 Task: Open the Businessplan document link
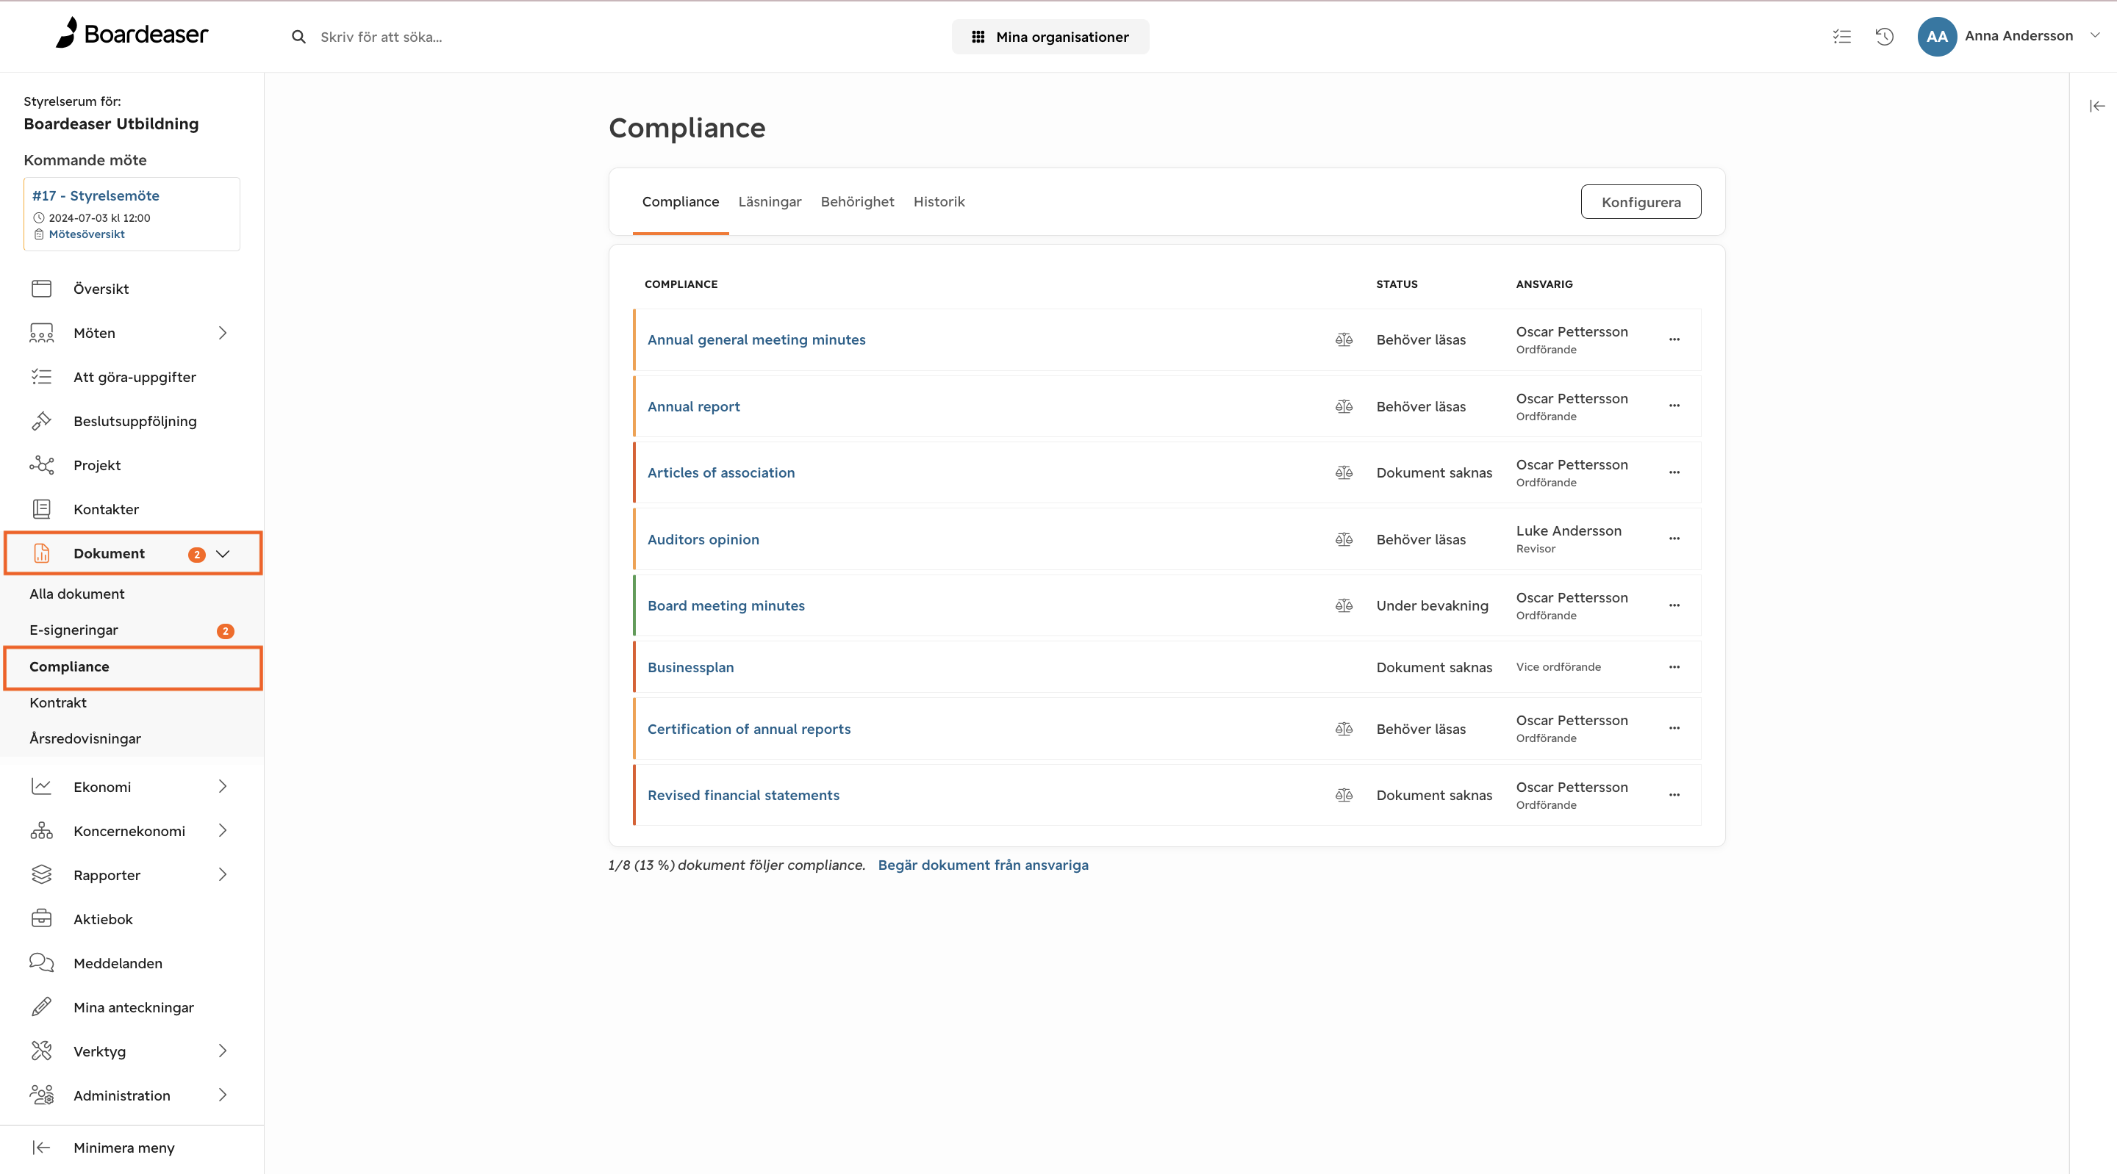(x=690, y=667)
